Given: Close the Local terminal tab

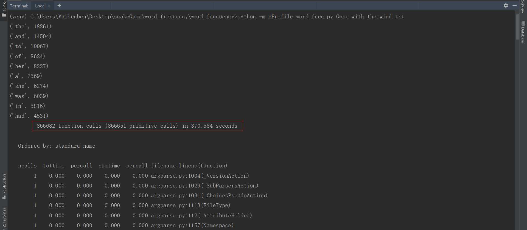Looking at the screenshot, I should pyautogui.click(x=49, y=6).
